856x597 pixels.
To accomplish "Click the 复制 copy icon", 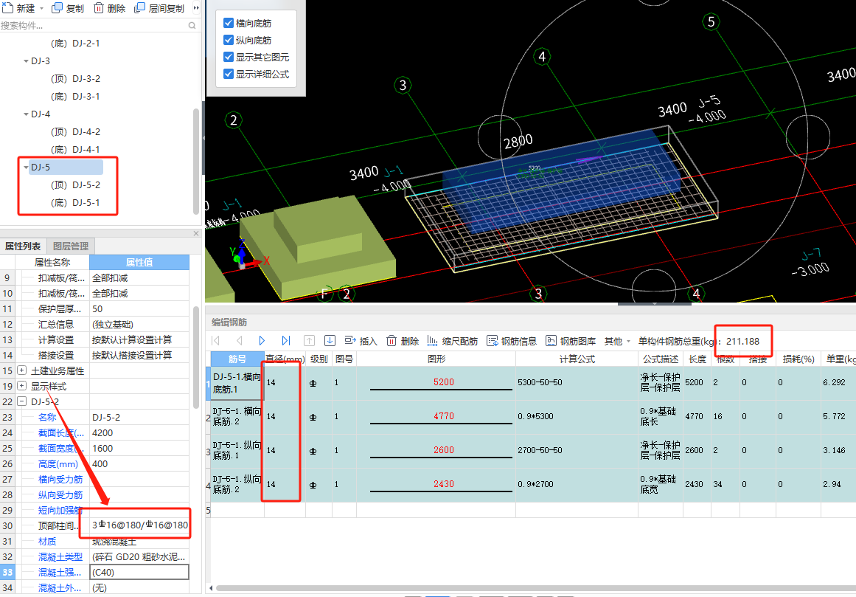I will point(57,7).
